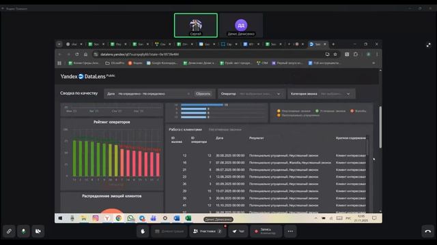
Task: Open the Чат chat panel
Action: point(238,231)
